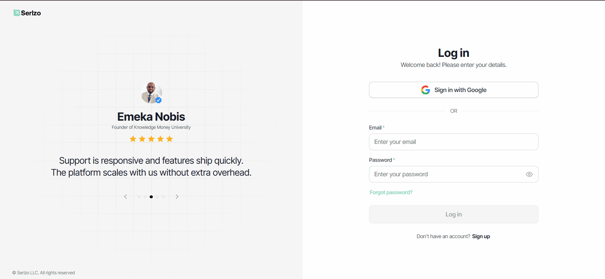The width and height of the screenshot is (605, 279).
Task: Toggle password visibility eye icon
Action: point(529,174)
